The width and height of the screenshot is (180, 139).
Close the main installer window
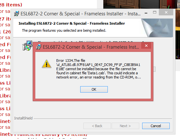166,12
